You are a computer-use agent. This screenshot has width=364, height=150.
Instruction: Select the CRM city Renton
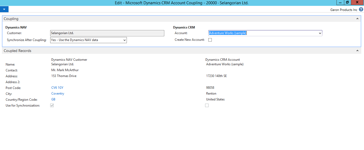click(211, 94)
